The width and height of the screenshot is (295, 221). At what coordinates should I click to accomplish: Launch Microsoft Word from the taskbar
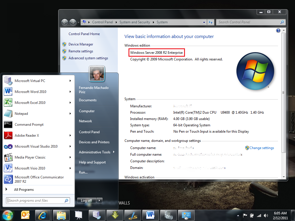150,215
